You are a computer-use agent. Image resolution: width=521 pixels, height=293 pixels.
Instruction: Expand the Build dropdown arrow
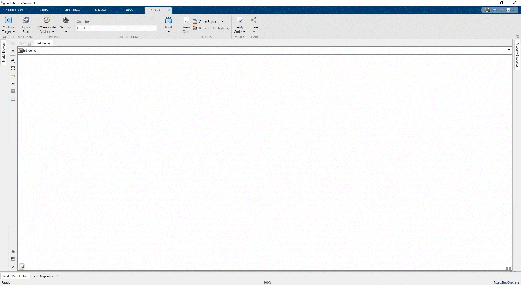point(169,32)
